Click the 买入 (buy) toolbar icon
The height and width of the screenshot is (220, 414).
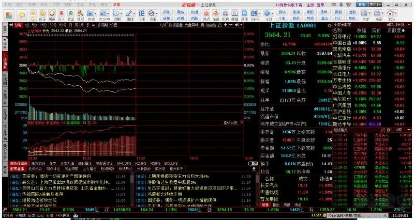click(x=62, y=11)
